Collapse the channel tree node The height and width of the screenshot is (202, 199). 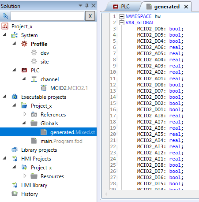24,79
